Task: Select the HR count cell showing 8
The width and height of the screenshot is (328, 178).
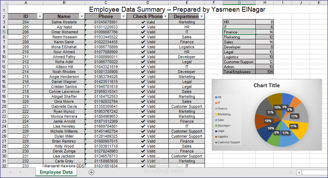Action: (265, 22)
